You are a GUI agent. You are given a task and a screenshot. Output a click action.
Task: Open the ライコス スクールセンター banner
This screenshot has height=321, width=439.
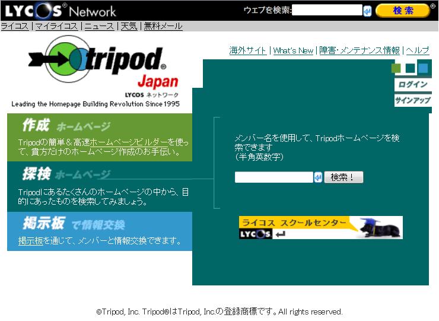click(x=320, y=228)
